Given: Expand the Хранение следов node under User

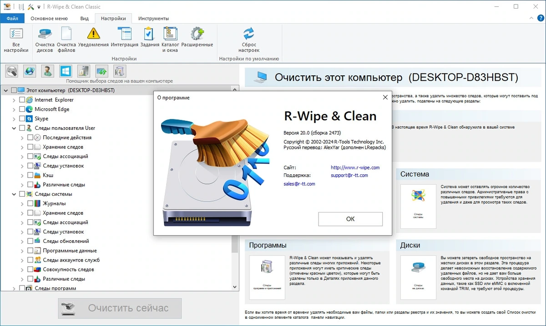Looking at the screenshot, I should coord(22,147).
